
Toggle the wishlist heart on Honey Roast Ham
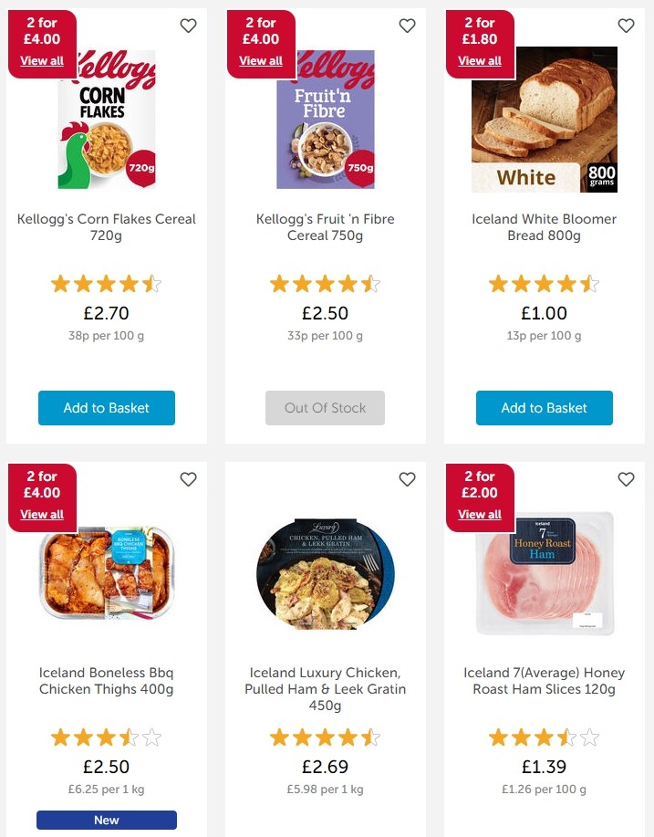pos(626,479)
